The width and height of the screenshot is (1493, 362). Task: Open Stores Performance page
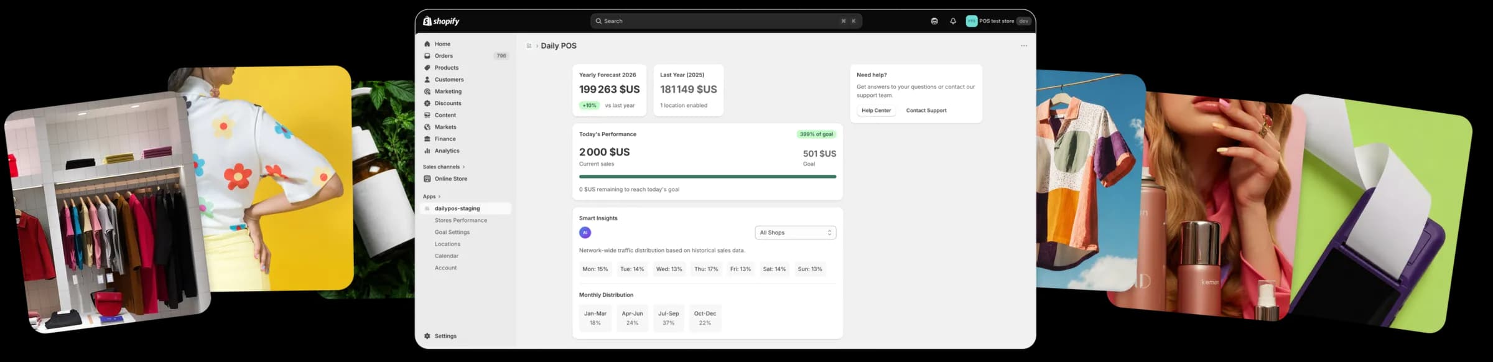click(x=461, y=220)
